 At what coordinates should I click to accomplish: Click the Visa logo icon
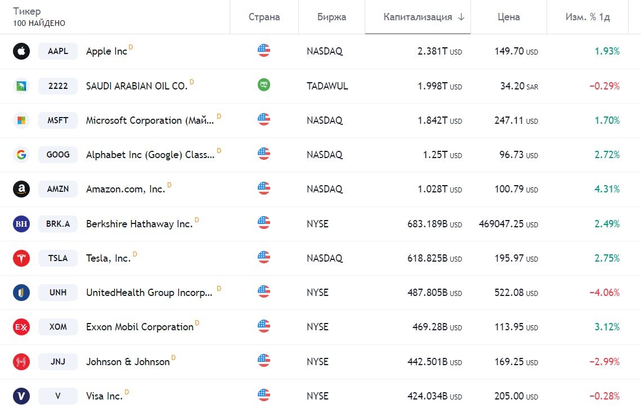click(x=21, y=396)
